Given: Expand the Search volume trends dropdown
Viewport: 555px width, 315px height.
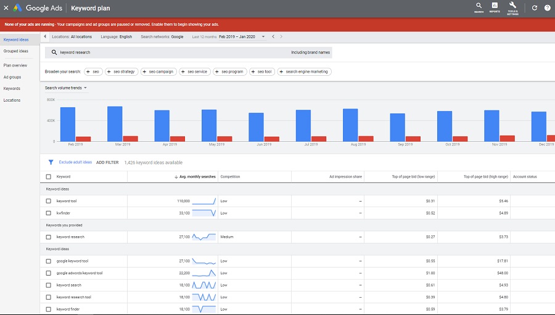Looking at the screenshot, I should click(66, 88).
